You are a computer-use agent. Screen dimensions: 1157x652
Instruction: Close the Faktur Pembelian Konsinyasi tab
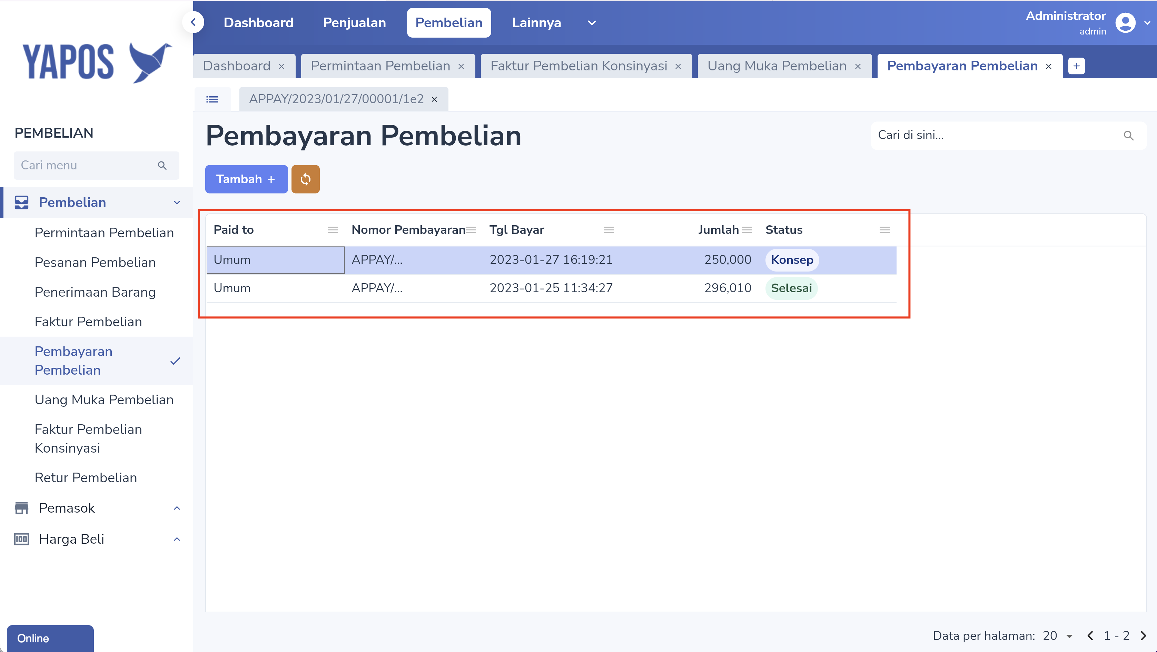(678, 67)
